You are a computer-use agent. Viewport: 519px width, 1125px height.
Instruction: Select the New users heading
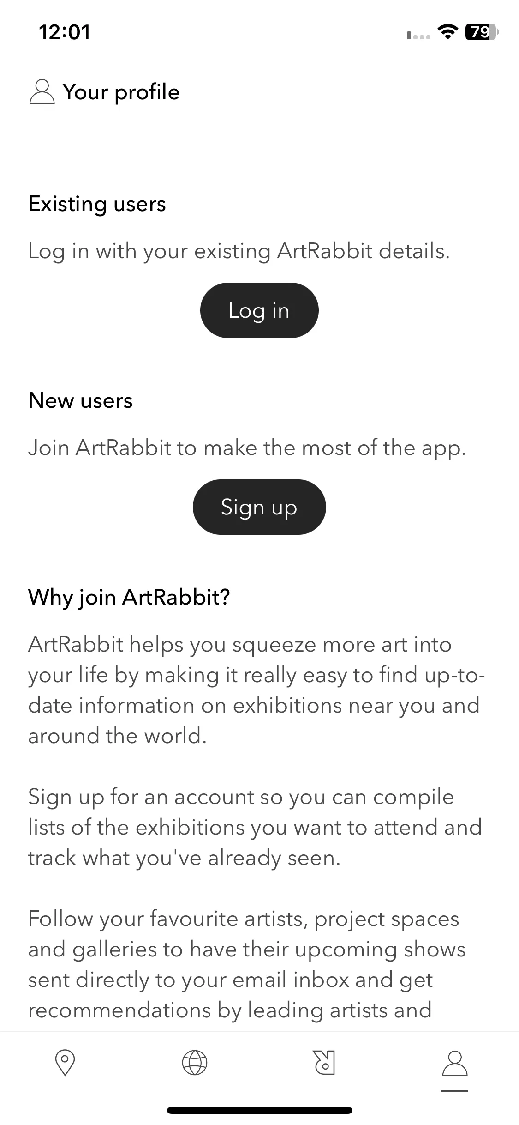[80, 400]
